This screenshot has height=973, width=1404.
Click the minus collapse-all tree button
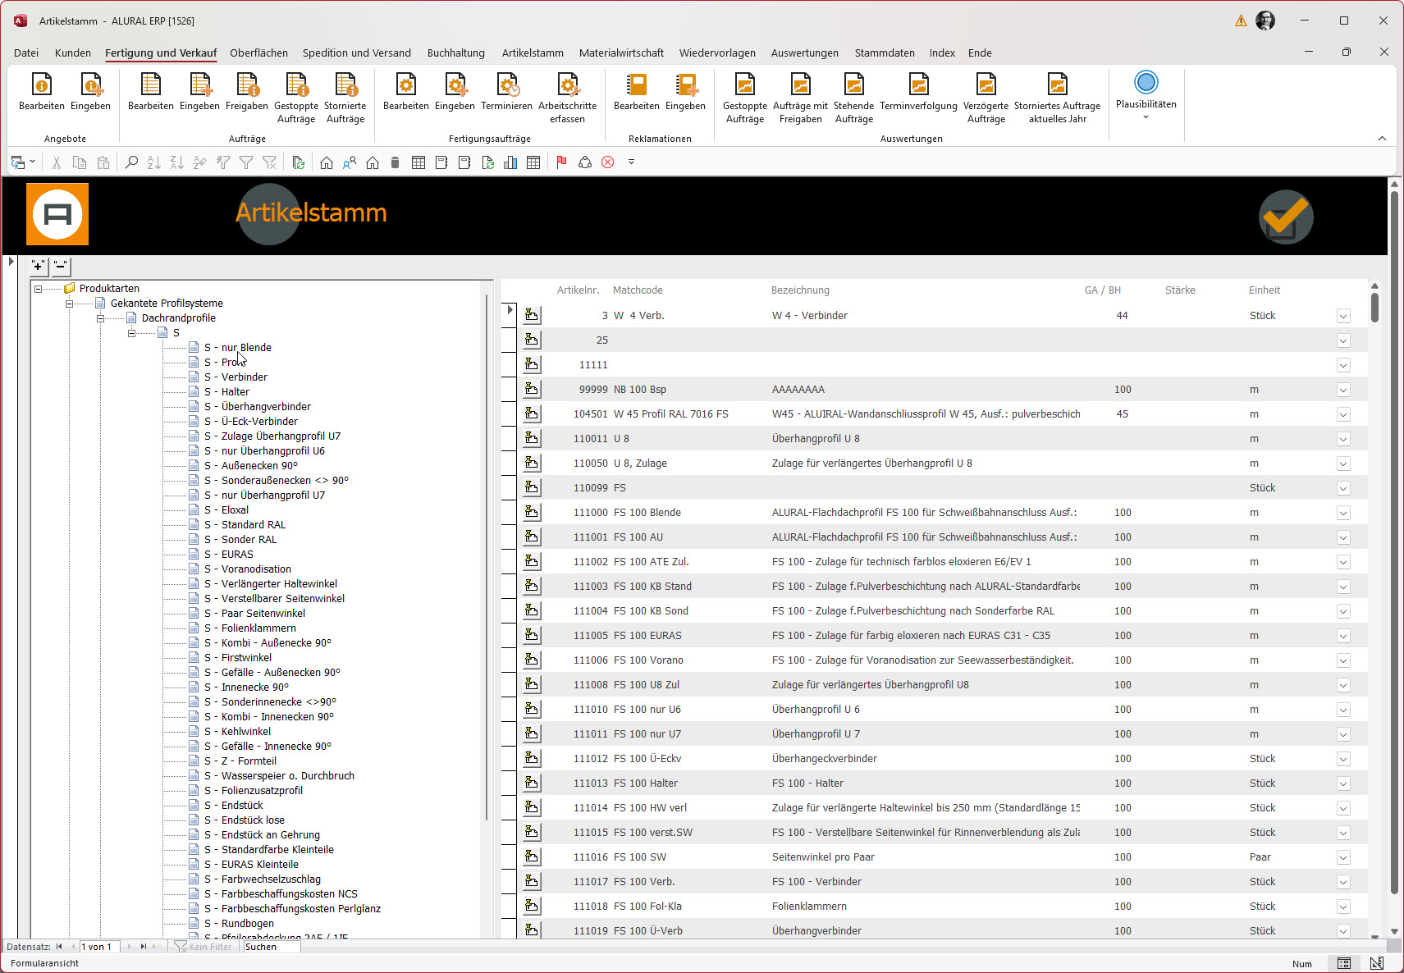60,266
